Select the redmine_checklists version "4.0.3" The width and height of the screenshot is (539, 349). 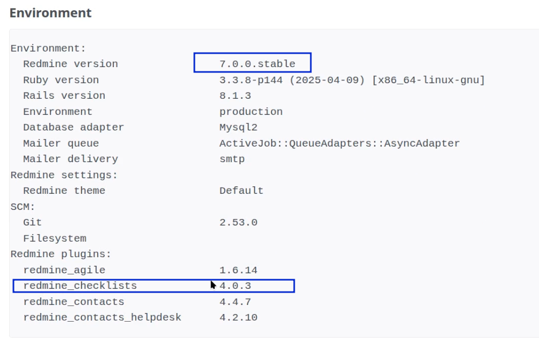[235, 286]
